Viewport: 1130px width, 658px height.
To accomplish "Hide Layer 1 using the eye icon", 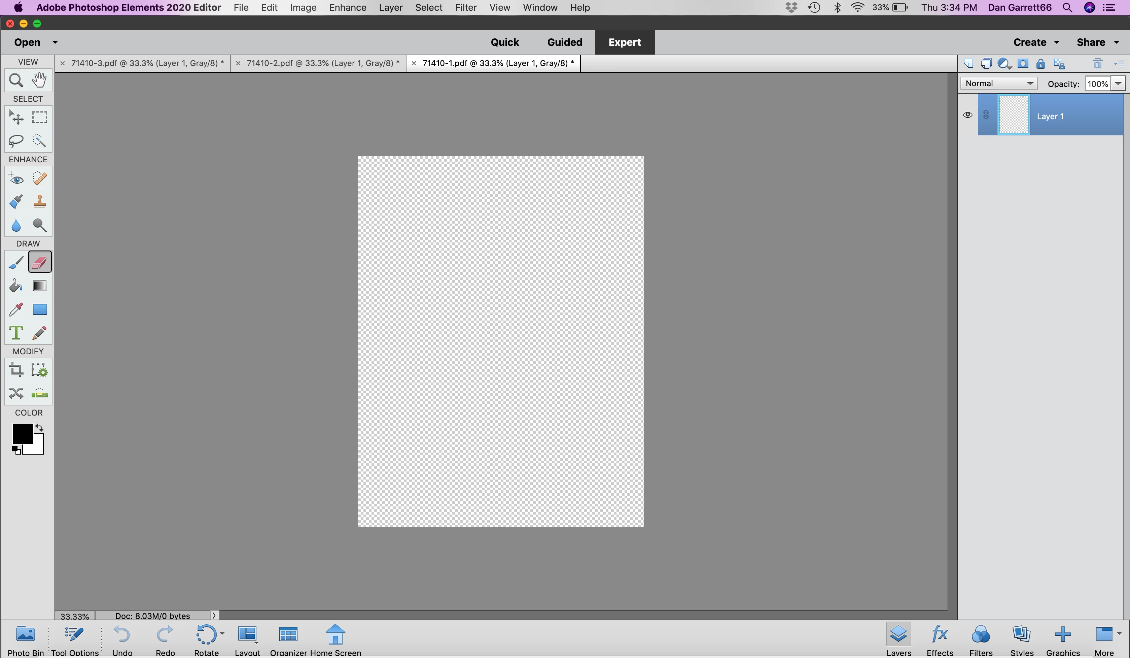I will tap(968, 115).
